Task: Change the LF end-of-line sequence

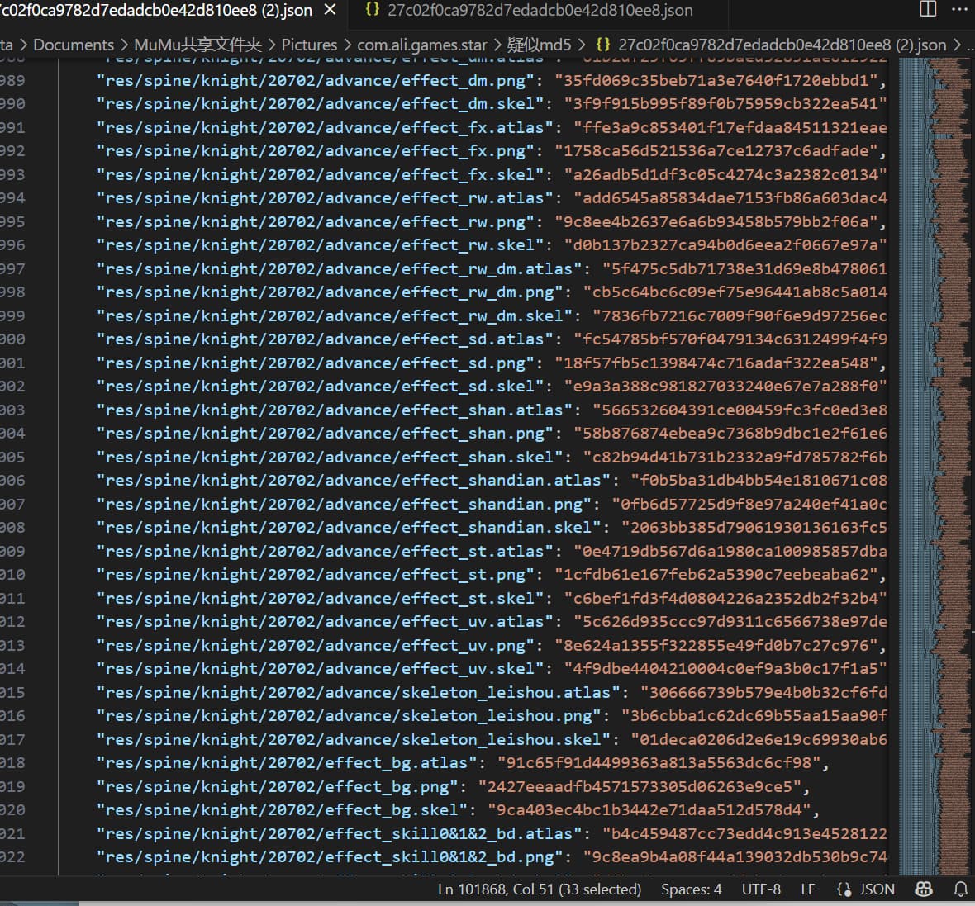Action: click(808, 889)
